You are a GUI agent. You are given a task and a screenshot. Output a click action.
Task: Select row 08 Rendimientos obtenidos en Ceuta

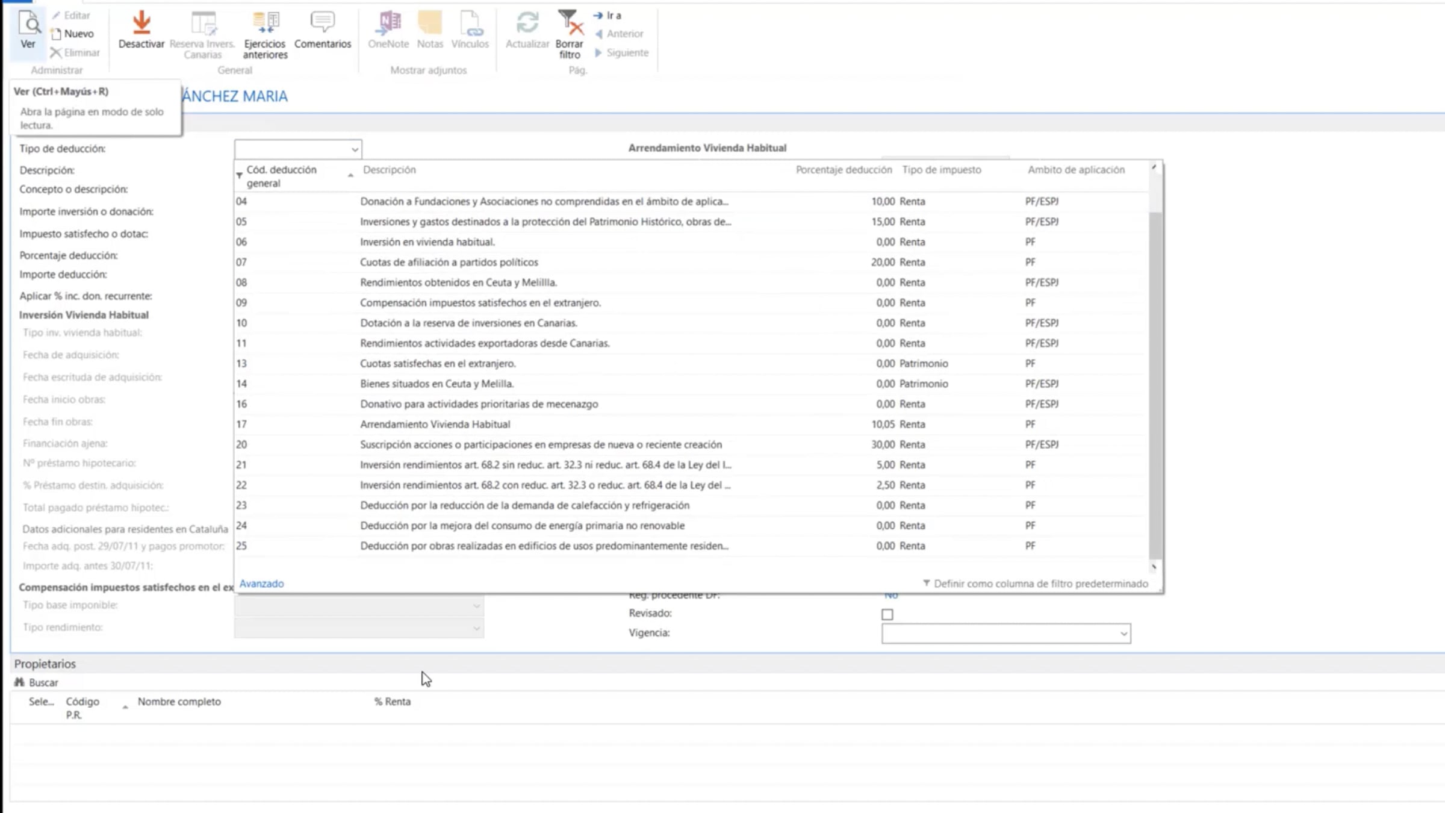coord(691,282)
